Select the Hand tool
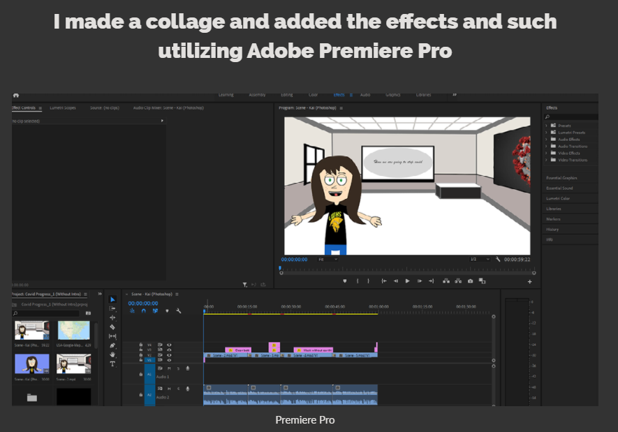This screenshot has height=432, width=618. (x=112, y=355)
